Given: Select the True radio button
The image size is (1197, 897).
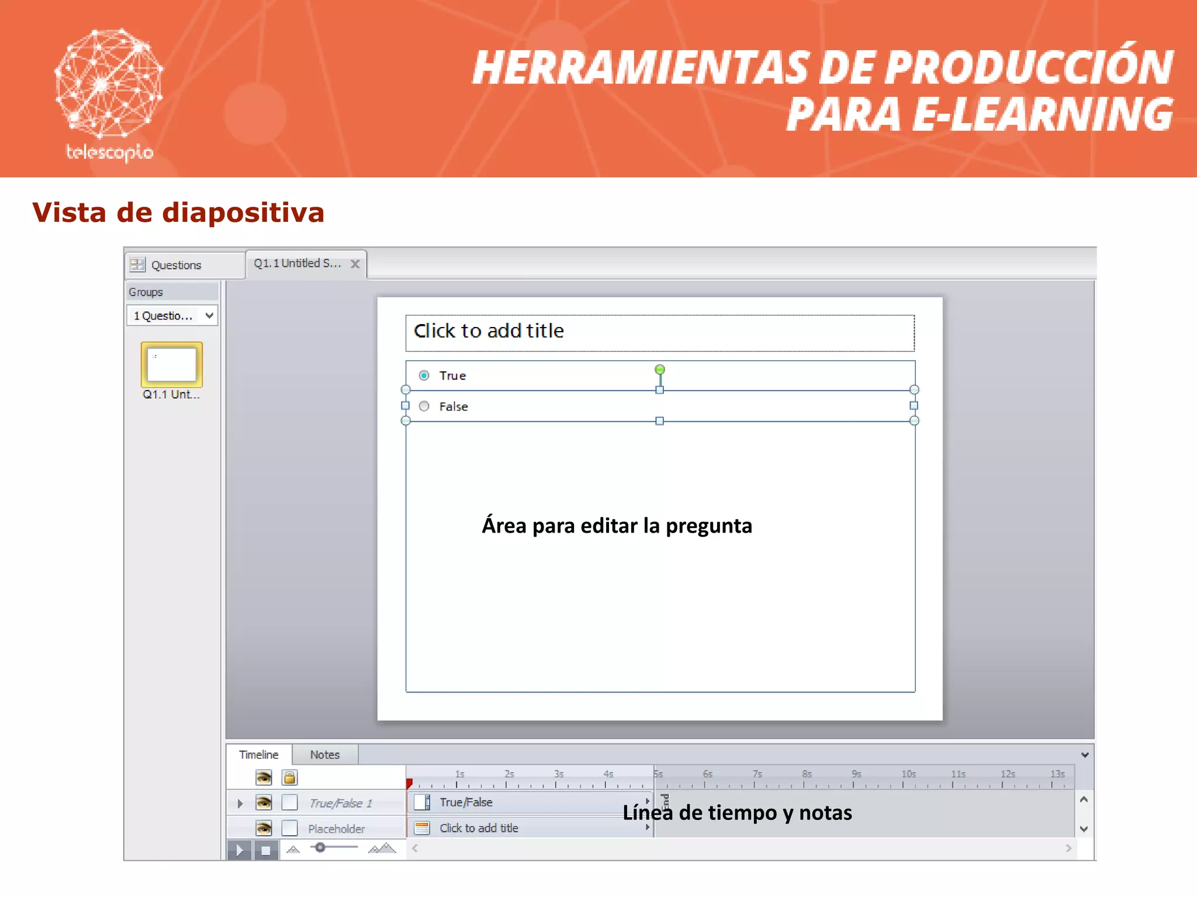Looking at the screenshot, I should click(x=424, y=376).
